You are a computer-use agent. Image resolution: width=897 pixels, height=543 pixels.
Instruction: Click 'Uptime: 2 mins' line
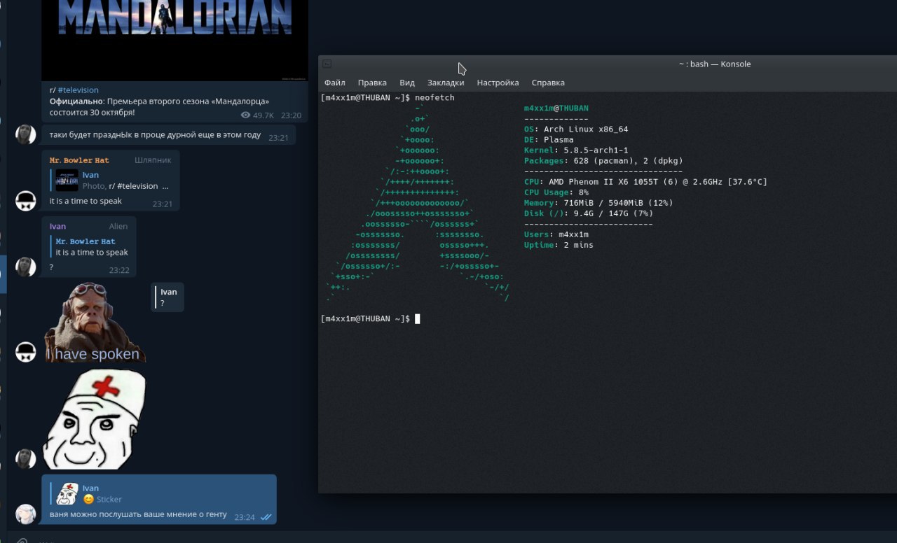pyautogui.click(x=559, y=245)
